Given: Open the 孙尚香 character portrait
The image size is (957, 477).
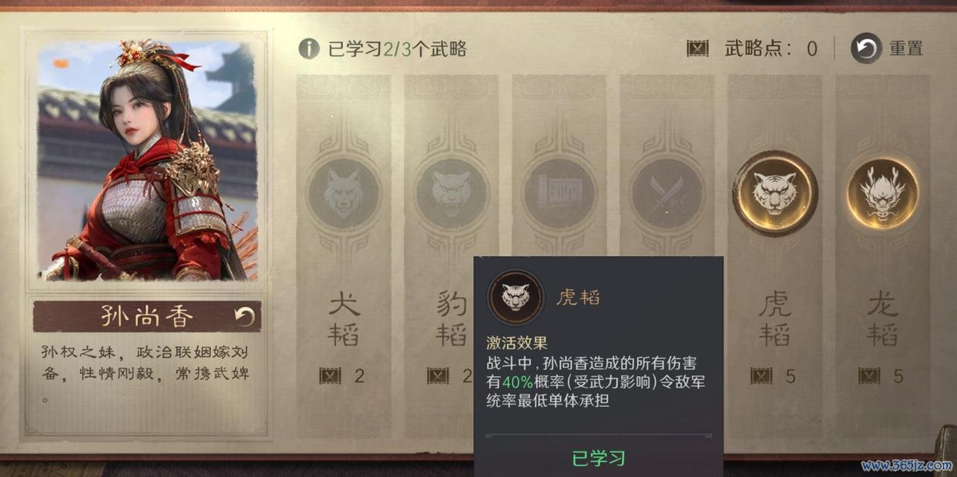Looking at the screenshot, I should 146,161.
